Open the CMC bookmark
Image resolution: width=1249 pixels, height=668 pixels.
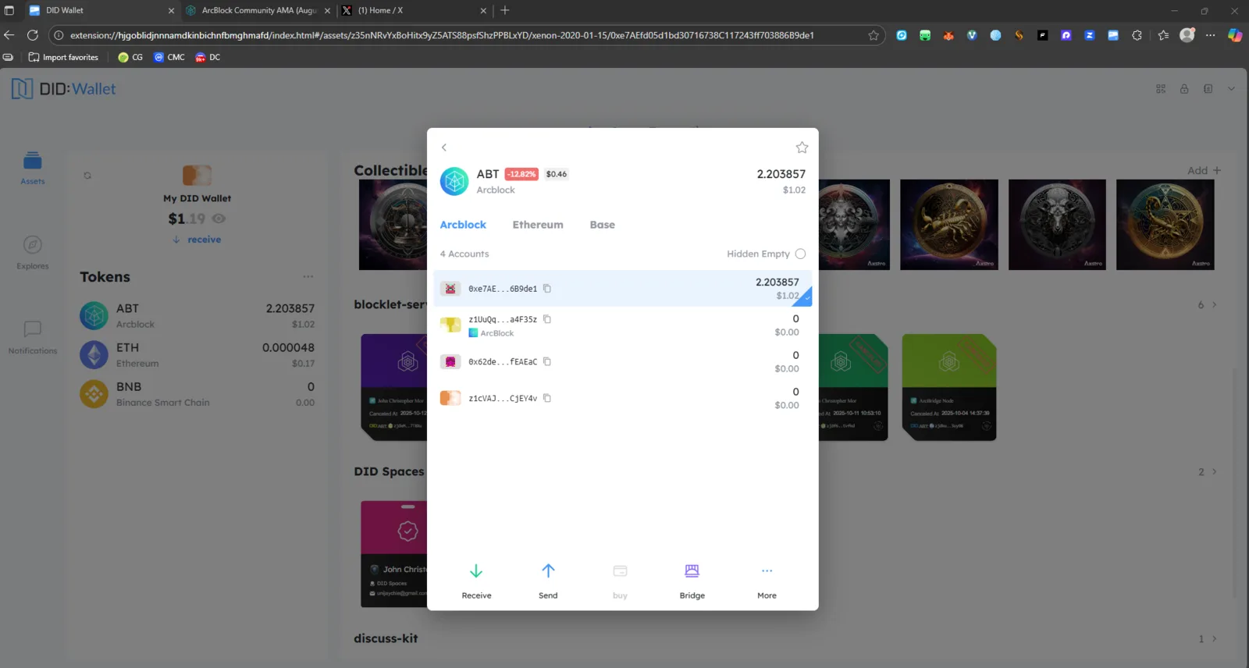(169, 57)
